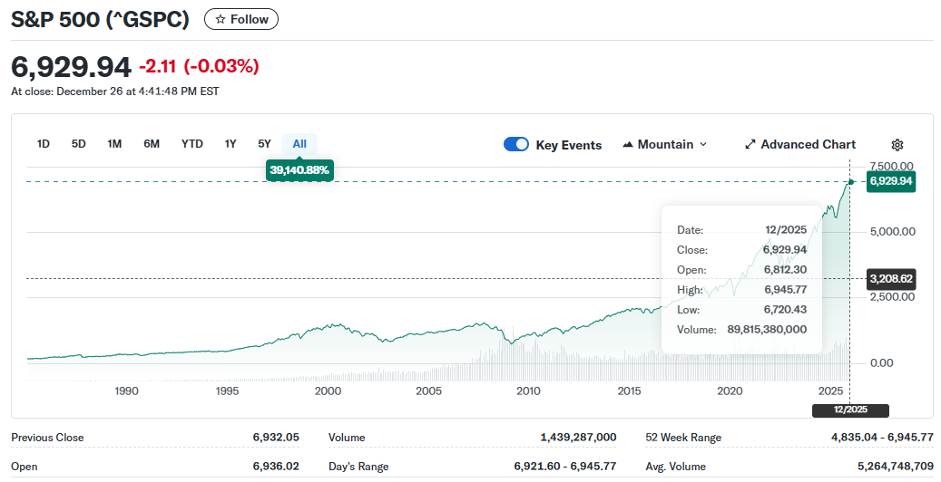941x482 pixels.
Task: Click the 3,208.62 crosshair price label
Action: pyautogui.click(x=890, y=279)
